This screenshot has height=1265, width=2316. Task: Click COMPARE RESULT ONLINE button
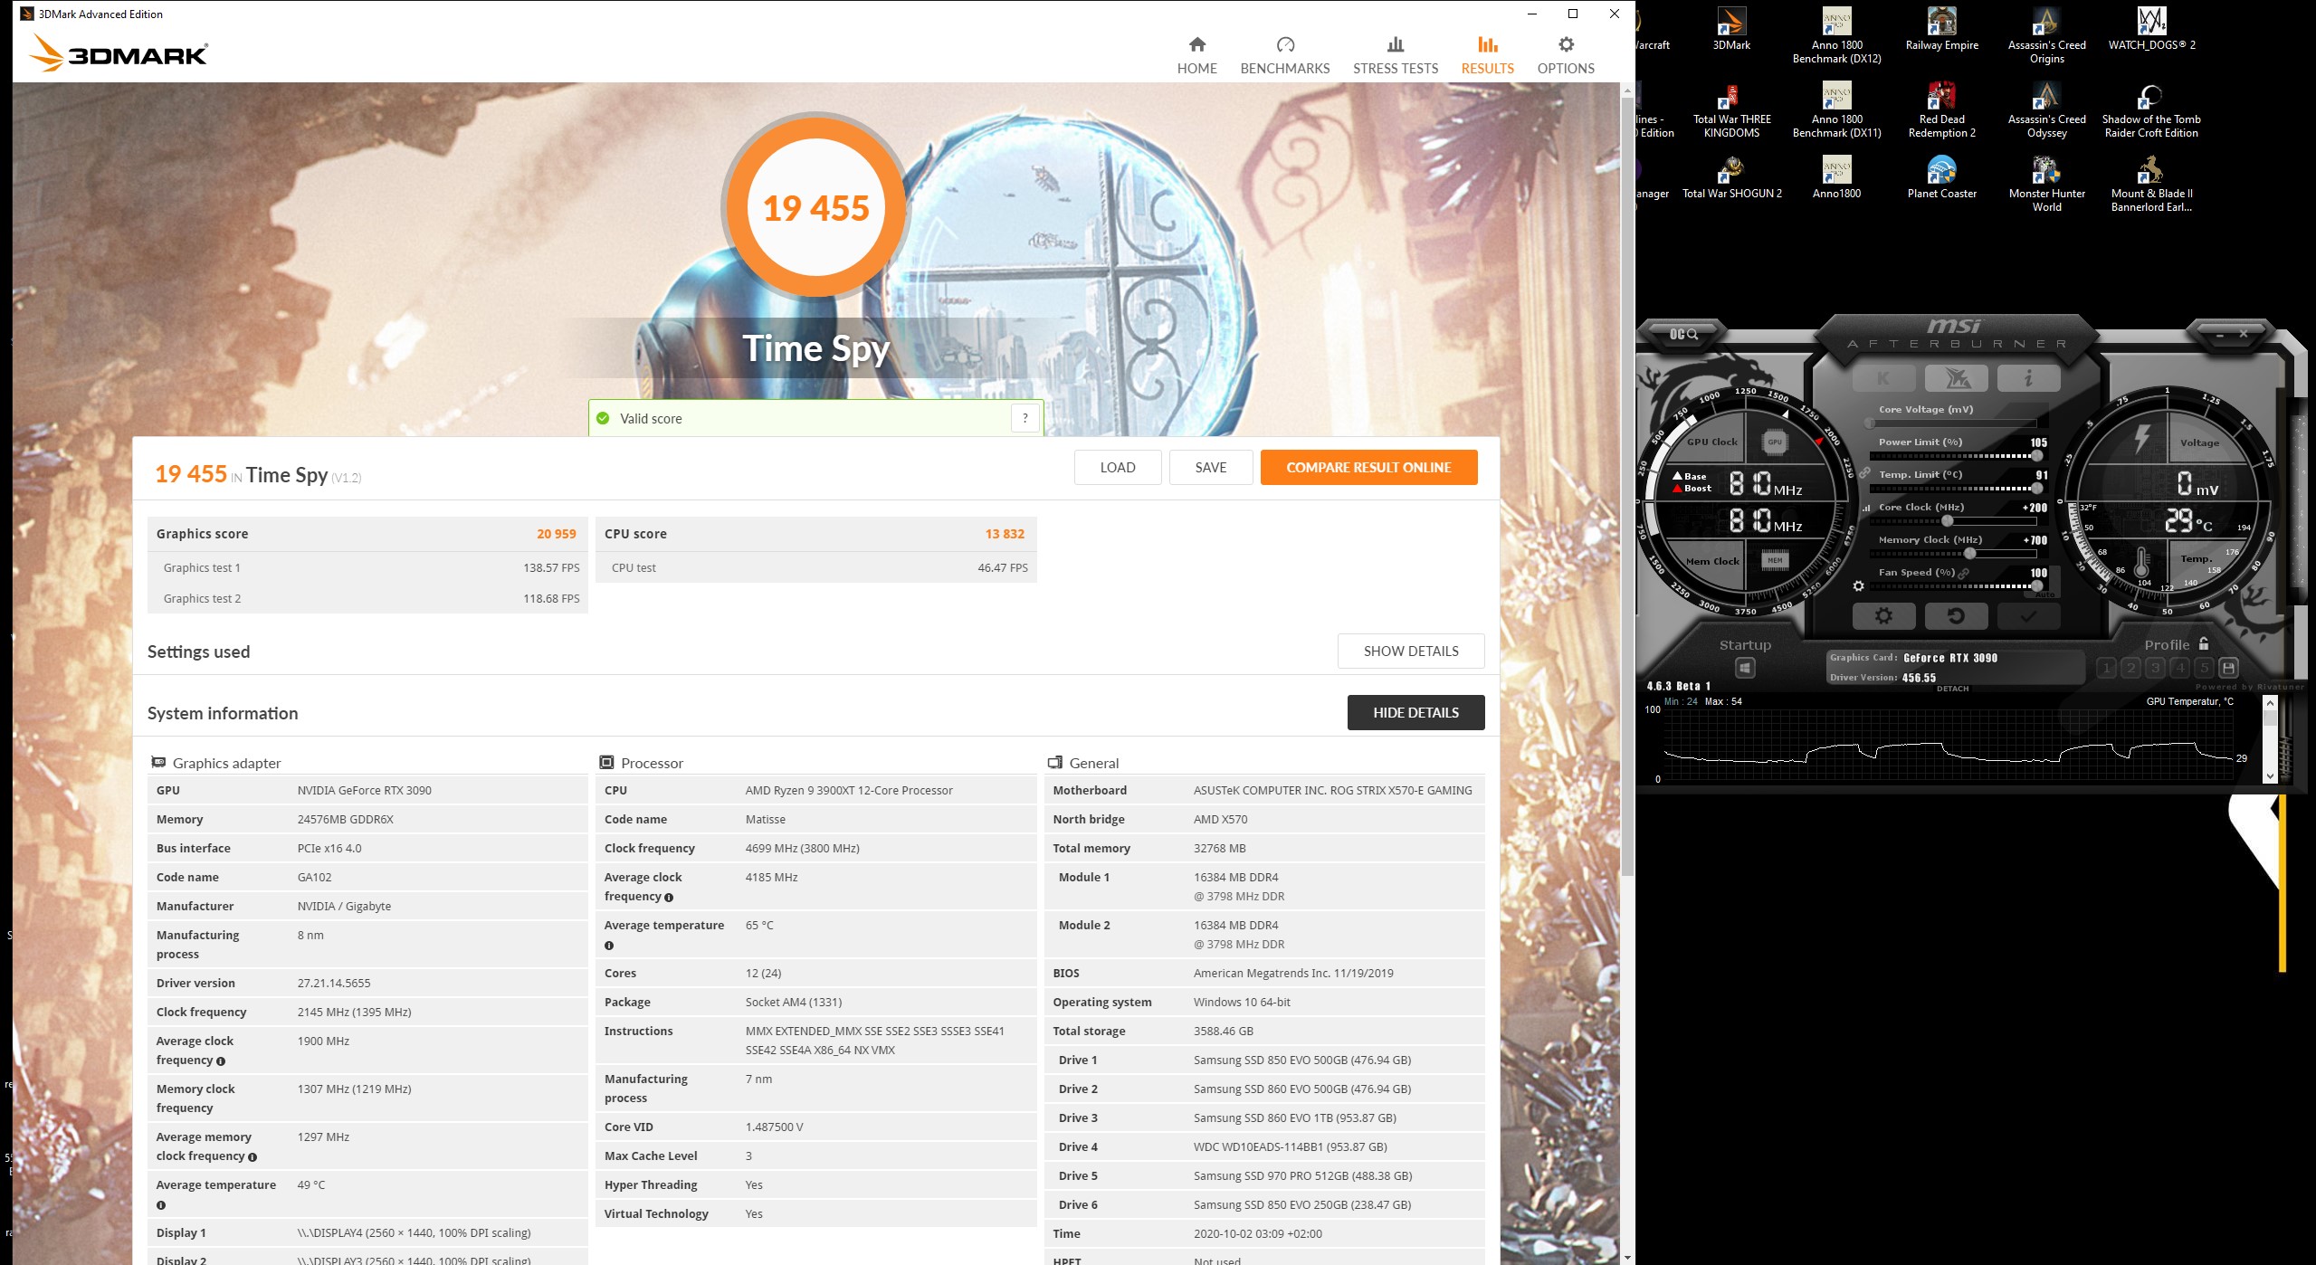pos(1368,467)
